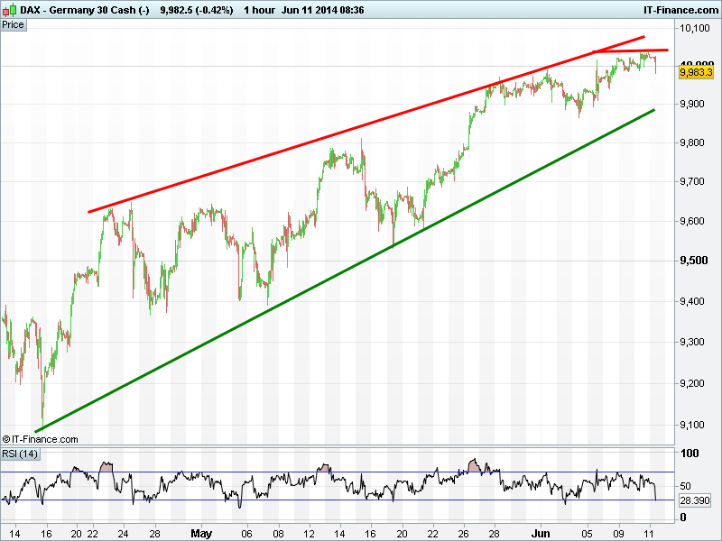Click the 9,700 price axis label
Viewport: 722px width, 541px height.
tap(692, 182)
